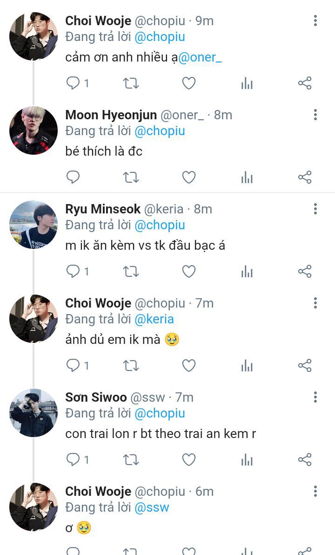
Task: Open Ryu Minseok's profile avatar
Action: click(x=33, y=225)
